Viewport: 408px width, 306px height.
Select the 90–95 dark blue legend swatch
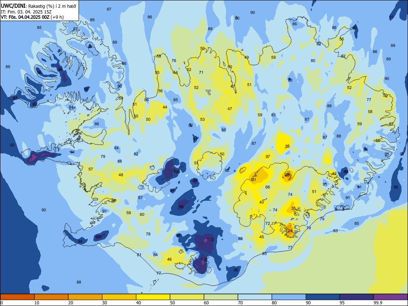[323, 297]
